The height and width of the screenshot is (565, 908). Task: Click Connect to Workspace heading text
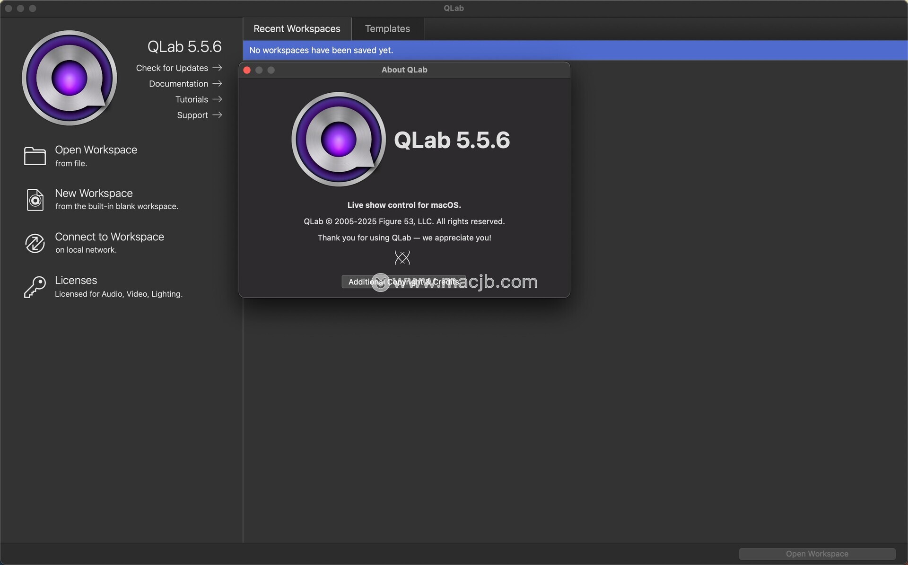pyautogui.click(x=109, y=237)
